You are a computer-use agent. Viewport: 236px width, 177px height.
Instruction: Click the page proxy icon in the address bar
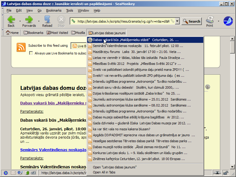click(74, 21)
